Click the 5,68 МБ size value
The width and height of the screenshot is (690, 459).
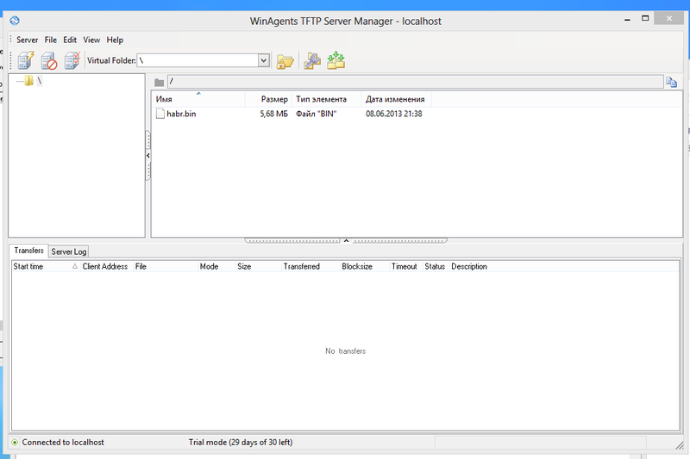(x=273, y=114)
